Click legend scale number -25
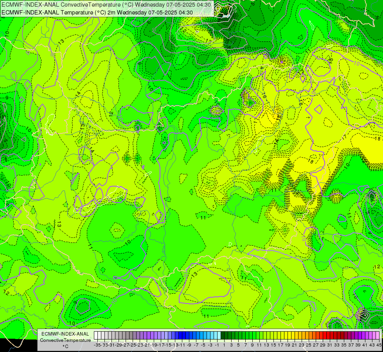 tap(133, 345)
